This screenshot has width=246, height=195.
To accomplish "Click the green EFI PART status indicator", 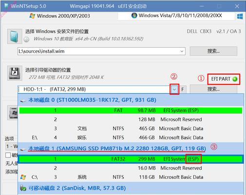I will 235,79.
